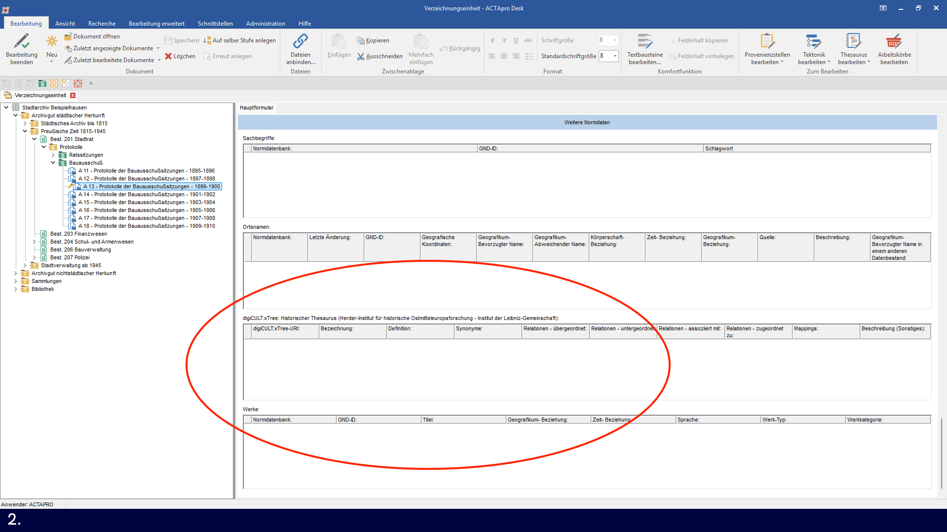Align text left in Format group

(x=492, y=56)
